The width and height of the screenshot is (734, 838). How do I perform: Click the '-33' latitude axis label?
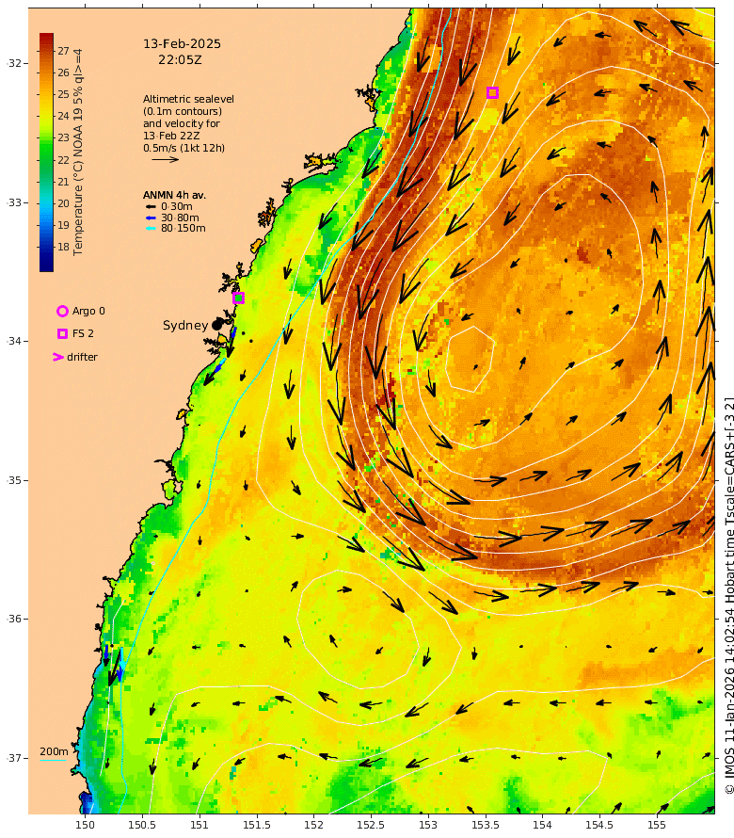pyautogui.click(x=14, y=202)
